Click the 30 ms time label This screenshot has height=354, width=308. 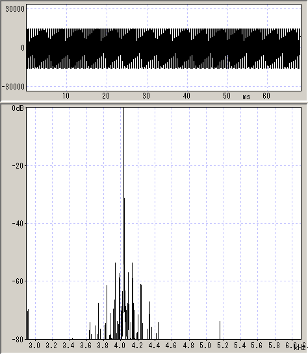tap(146, 96)
